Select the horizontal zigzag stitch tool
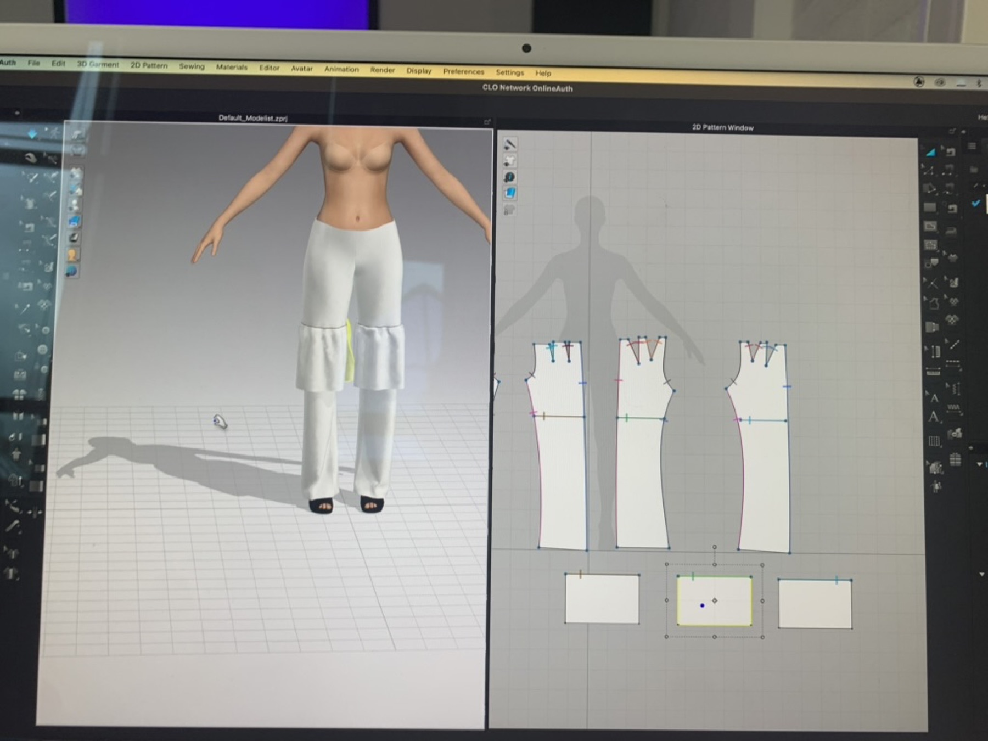 coord(954,408)
